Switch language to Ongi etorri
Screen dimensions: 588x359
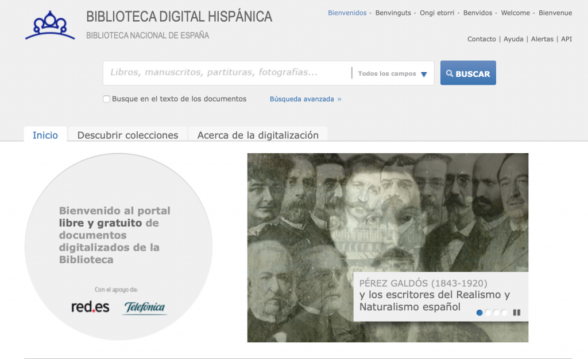tap(437, 13)
